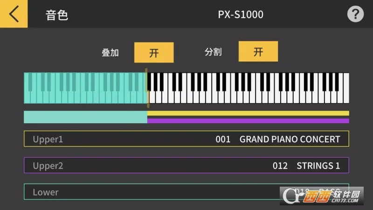The width and height of the screenshot is (373, 210).
Task: Open the Lower tone row
Action: point(186,192)
